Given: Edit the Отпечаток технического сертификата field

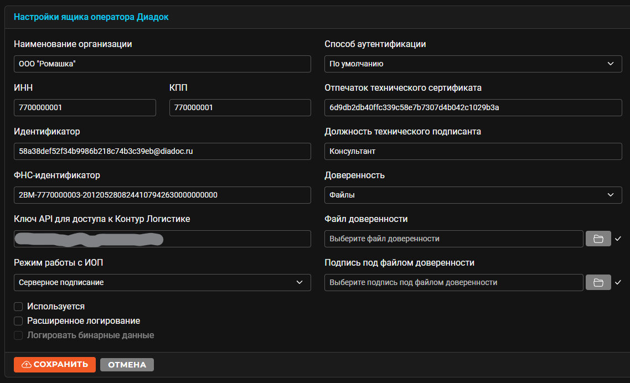Looking at the screenshot, I should click(x=473, y=108).
